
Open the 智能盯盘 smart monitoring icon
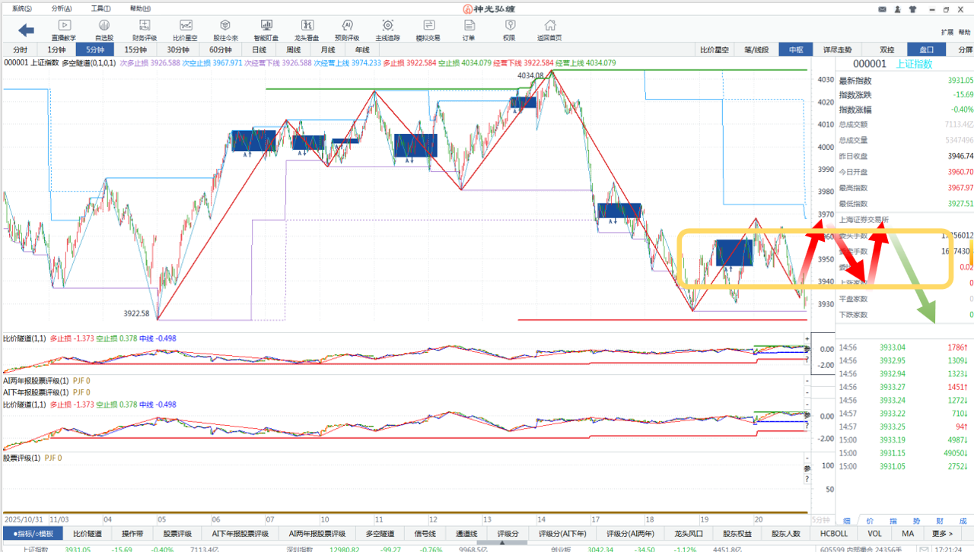(266, 30)
